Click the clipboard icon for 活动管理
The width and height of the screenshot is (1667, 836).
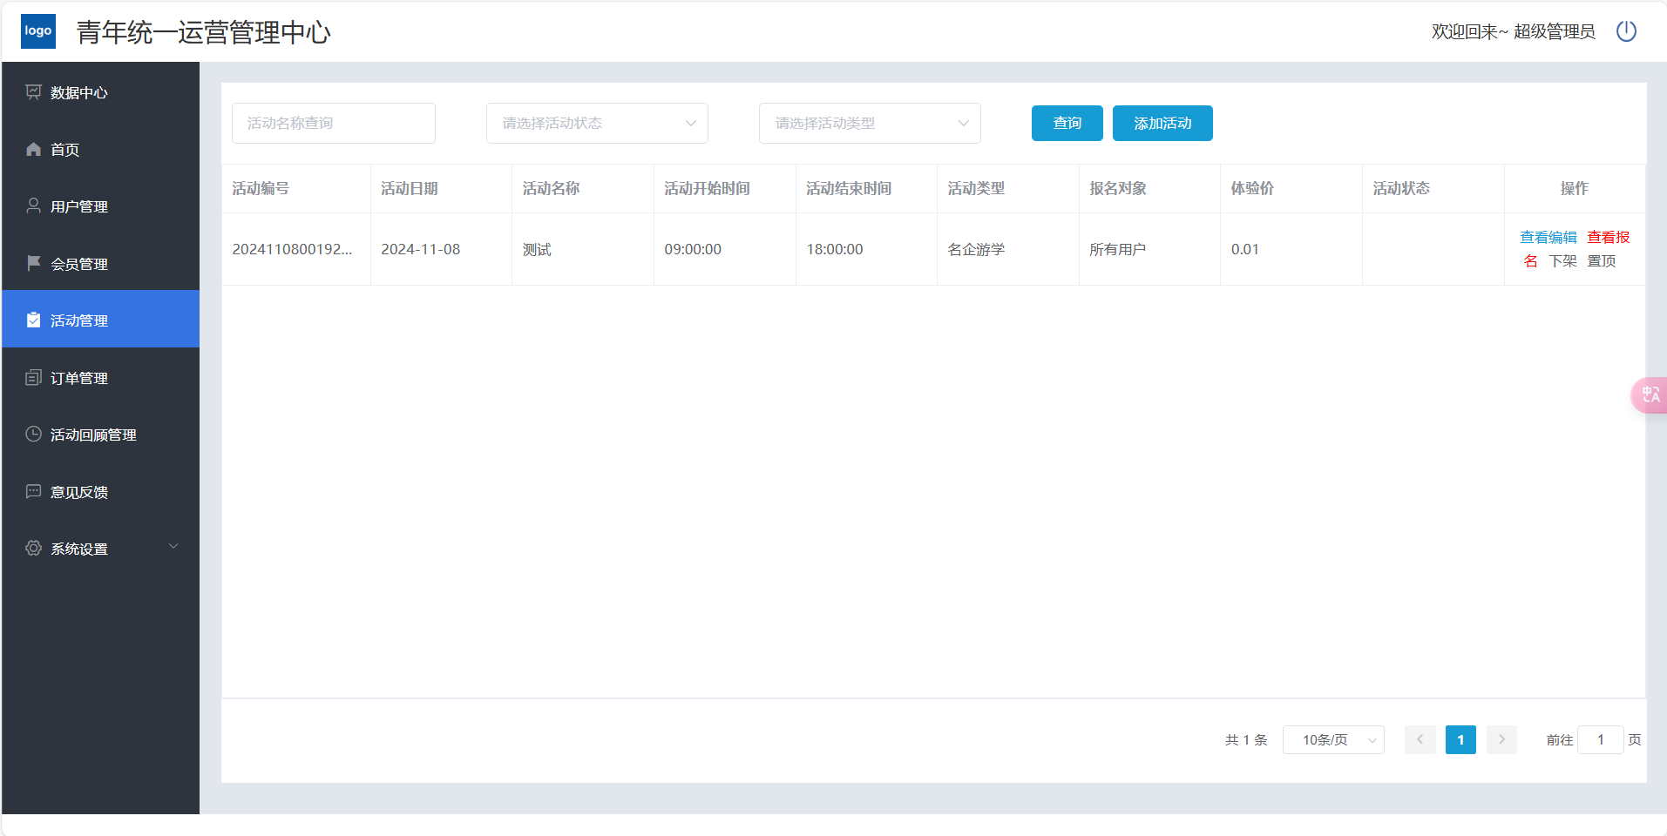33,320
